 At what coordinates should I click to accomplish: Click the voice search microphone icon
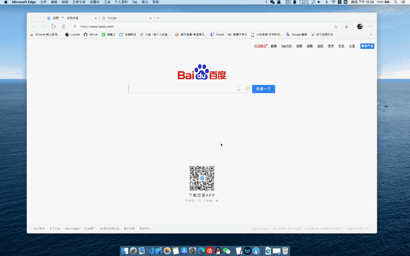click(x=239, y=89)
